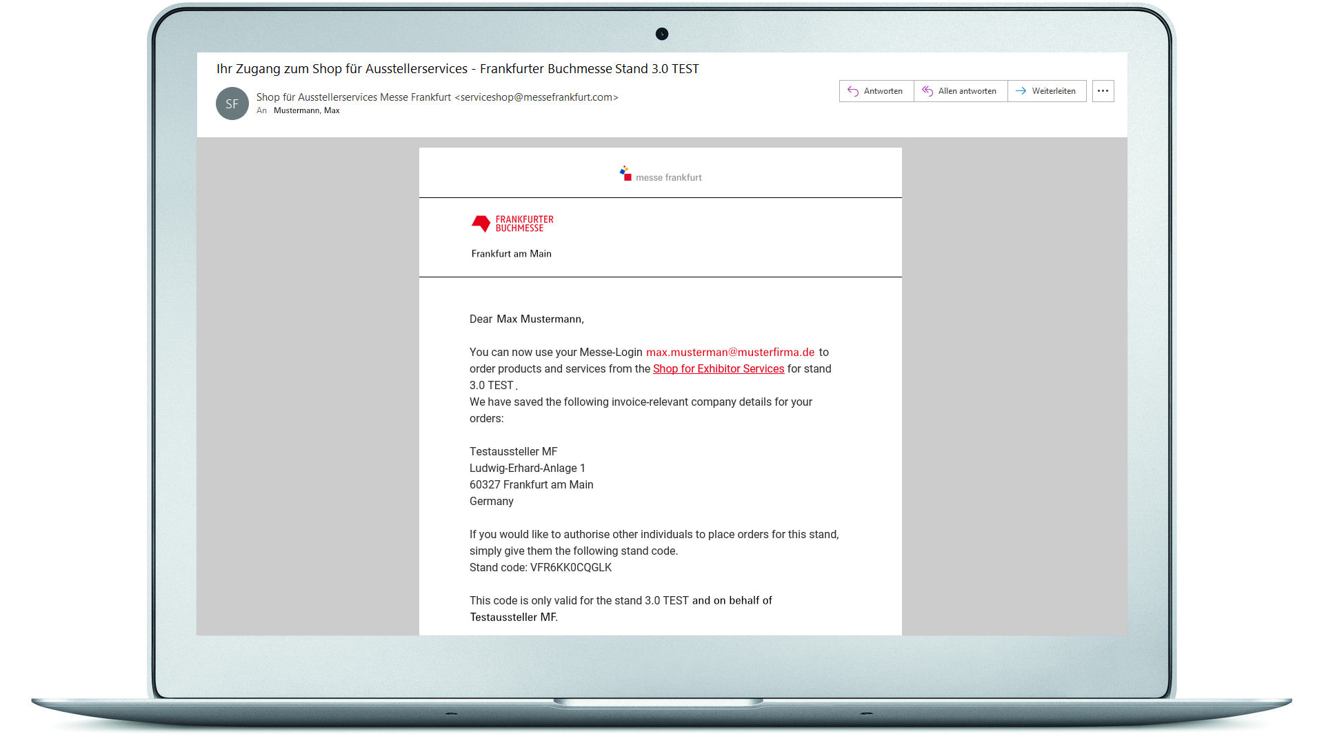Click company name Testaussteller MF in address
1324x741 pixels.
514,452
